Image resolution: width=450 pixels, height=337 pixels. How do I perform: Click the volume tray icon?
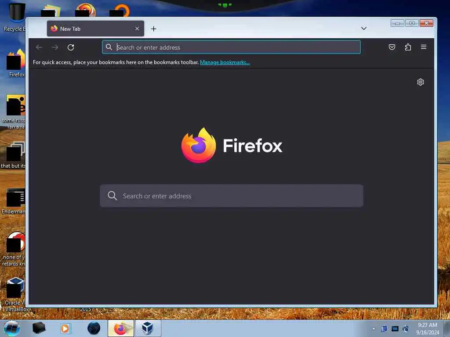pyautogui.click(x=406, y=329)
